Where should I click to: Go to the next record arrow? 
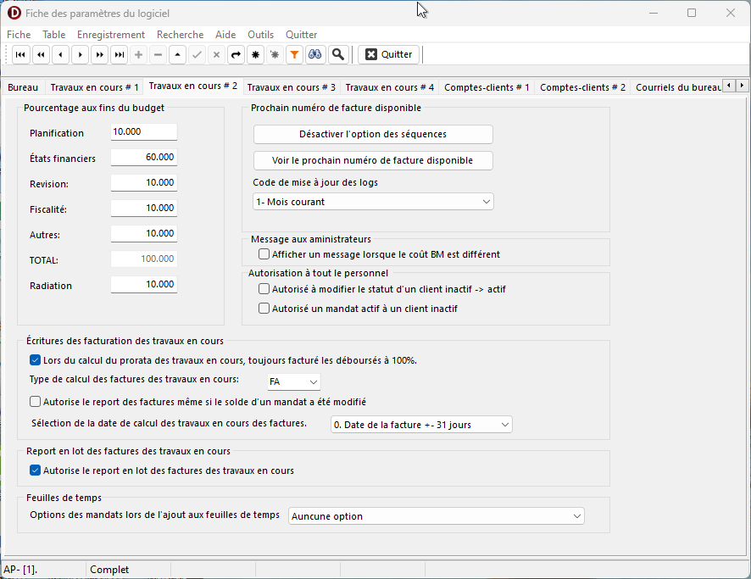pyautogui.click(x=81, y=54)
